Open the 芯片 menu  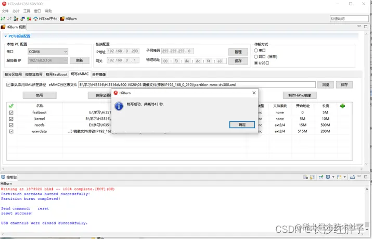tap(16, 11)
